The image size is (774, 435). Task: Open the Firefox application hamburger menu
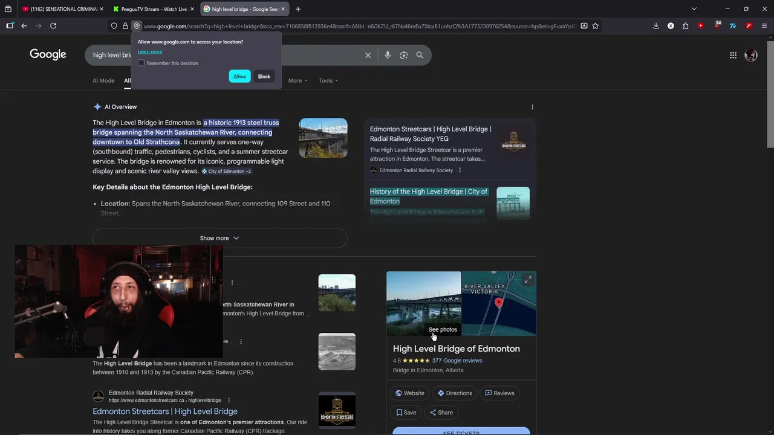pos(765,26)
